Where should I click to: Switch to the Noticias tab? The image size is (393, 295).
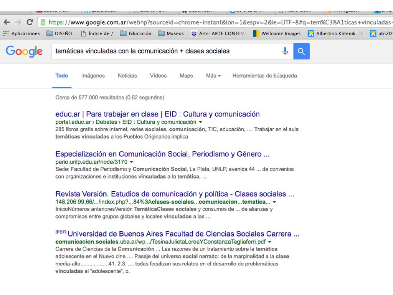pos(127,76)
